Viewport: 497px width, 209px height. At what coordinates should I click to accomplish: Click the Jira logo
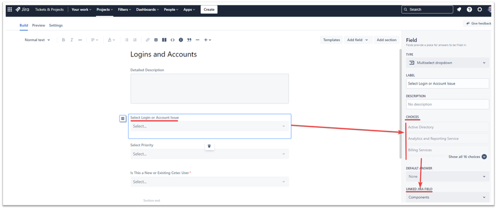[22, 9]
